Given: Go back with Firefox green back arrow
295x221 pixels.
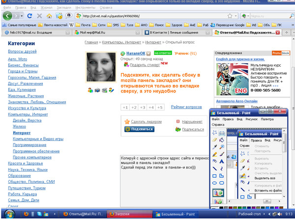Looking at the screenshot, I should coord(7,16).
